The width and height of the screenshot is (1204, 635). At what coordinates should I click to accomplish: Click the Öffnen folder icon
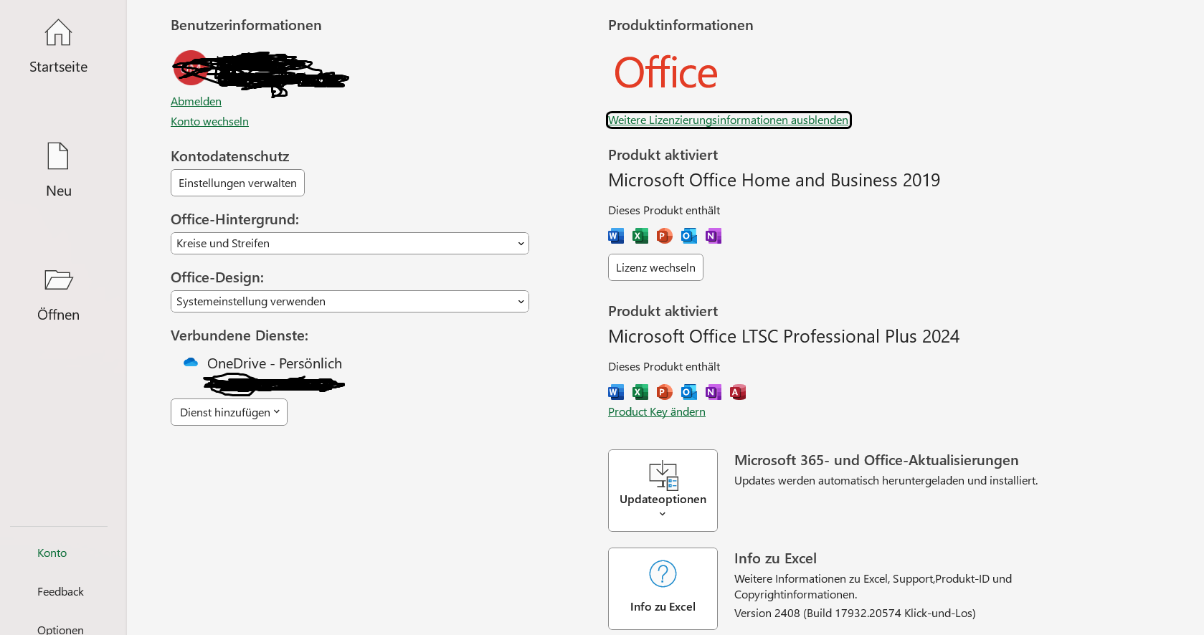[58, 280]
